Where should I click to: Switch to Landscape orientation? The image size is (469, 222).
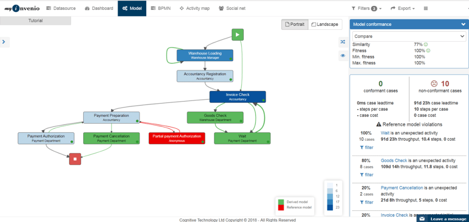[x=325, y=25]
